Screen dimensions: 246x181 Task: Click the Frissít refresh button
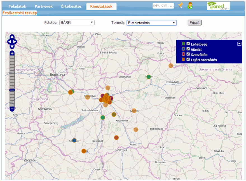[195, 23]
